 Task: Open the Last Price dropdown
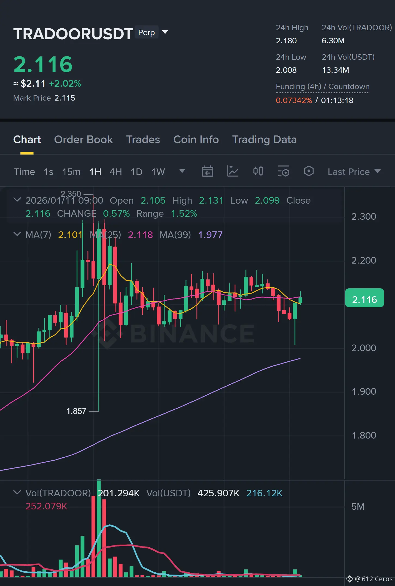click(354, 172)
